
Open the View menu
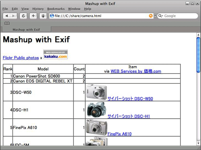25,9
